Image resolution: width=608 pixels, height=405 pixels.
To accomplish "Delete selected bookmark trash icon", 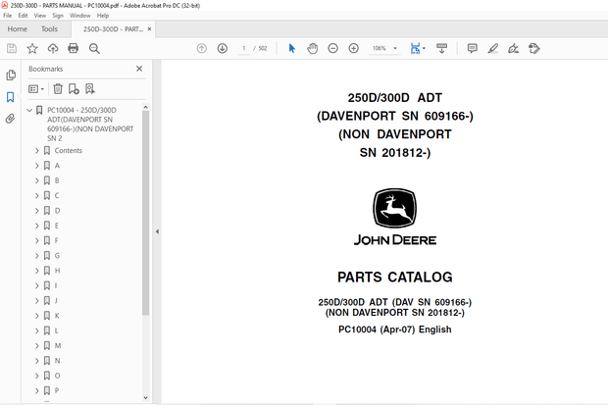I will pyautogui.click(x=58, y=89).
